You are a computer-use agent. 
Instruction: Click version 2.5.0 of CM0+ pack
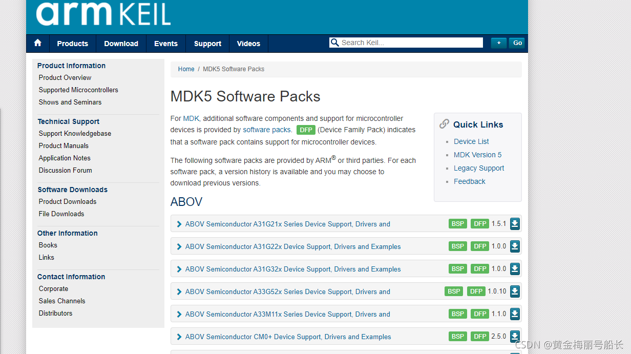tap(499, 336)
